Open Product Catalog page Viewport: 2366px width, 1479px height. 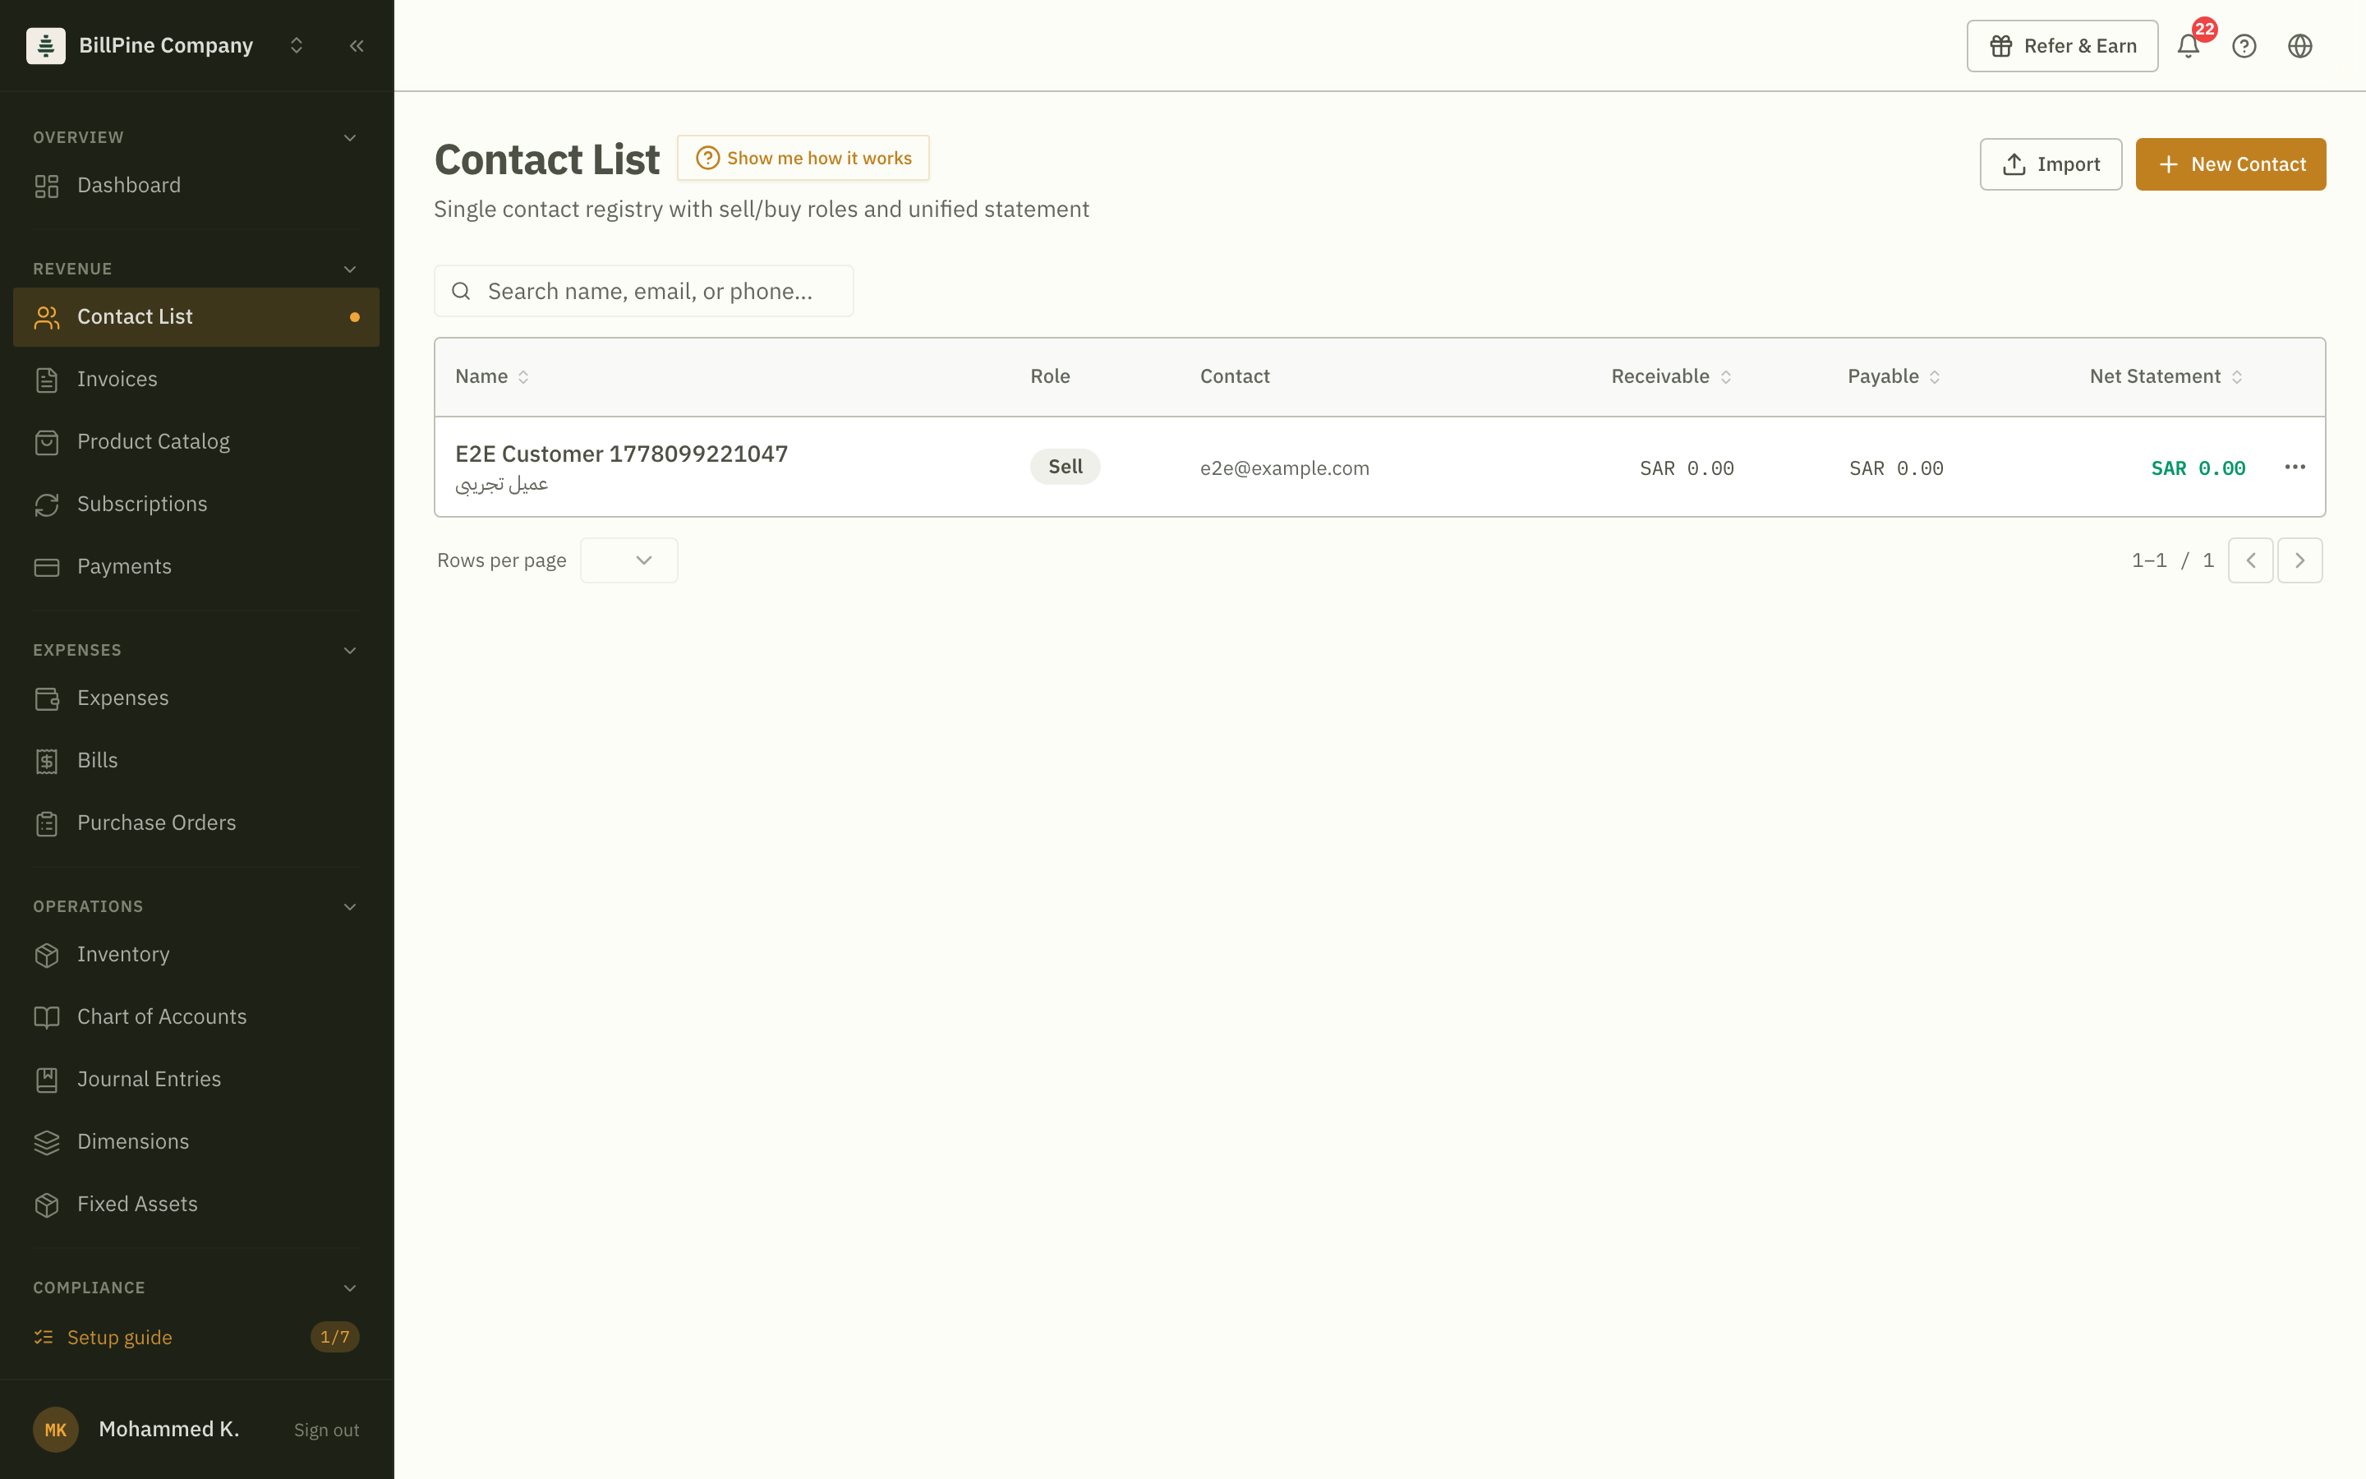(x=196, y=442)
